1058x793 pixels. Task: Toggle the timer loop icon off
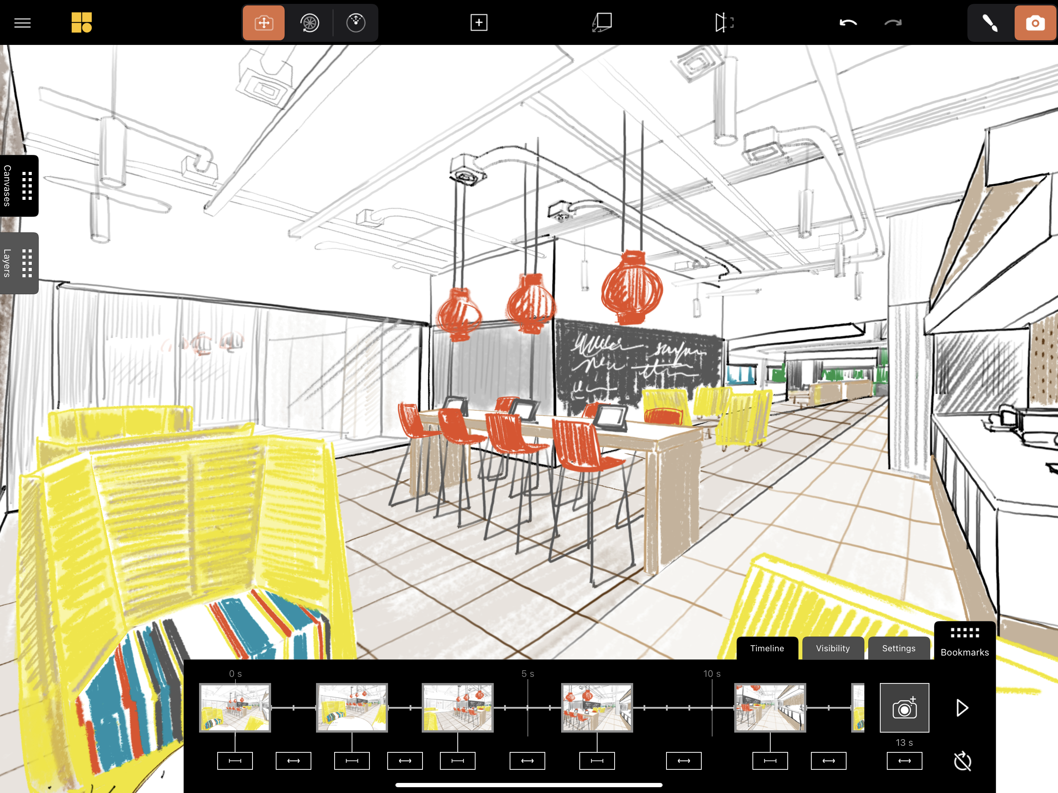coord(962,761)
